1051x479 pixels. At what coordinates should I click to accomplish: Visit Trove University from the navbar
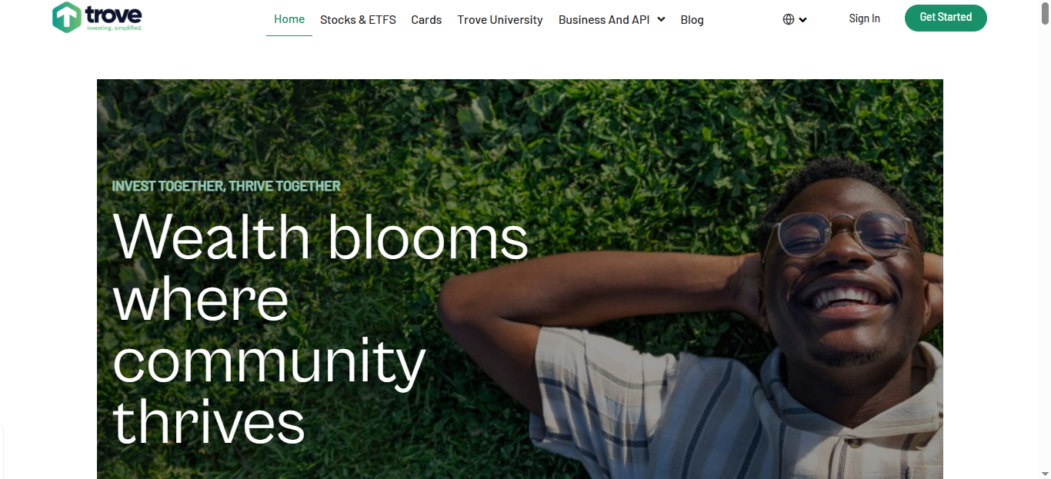[x=500, y=20]
